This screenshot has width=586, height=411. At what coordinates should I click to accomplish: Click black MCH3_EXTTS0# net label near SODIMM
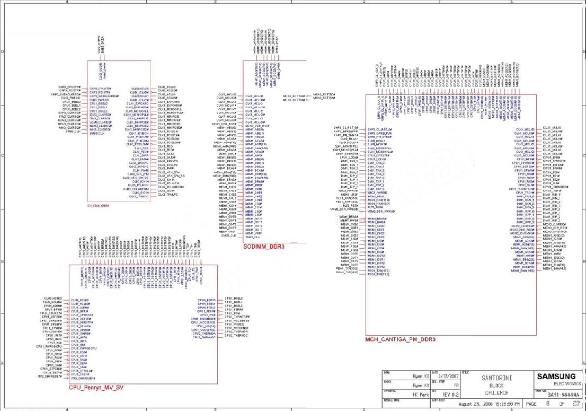pyautogui.click(x=324, y=94)
